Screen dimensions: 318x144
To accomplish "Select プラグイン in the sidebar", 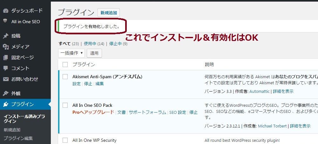I will [x=25, y=104].
